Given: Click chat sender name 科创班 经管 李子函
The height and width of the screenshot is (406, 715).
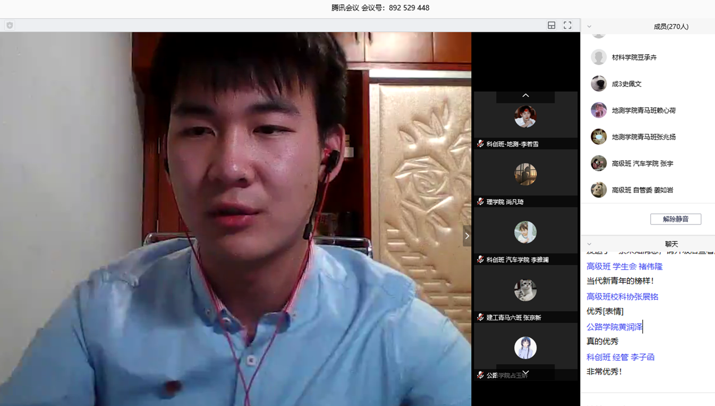Looking at the screenshot, I should click(x=620, y=357).
